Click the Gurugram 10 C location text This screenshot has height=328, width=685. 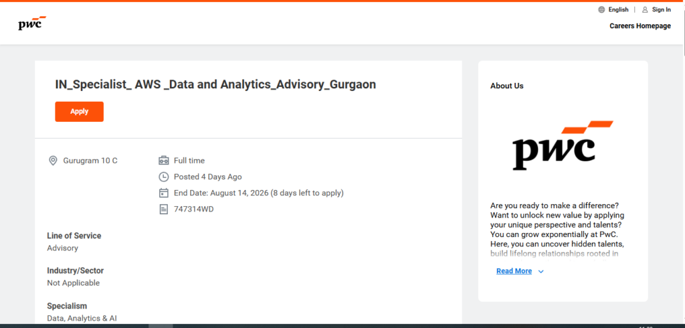[90, 161]
